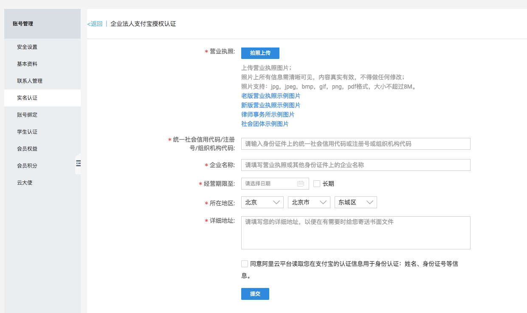
Task: Focus the 详细地址 text area
Action: [356, 233]
